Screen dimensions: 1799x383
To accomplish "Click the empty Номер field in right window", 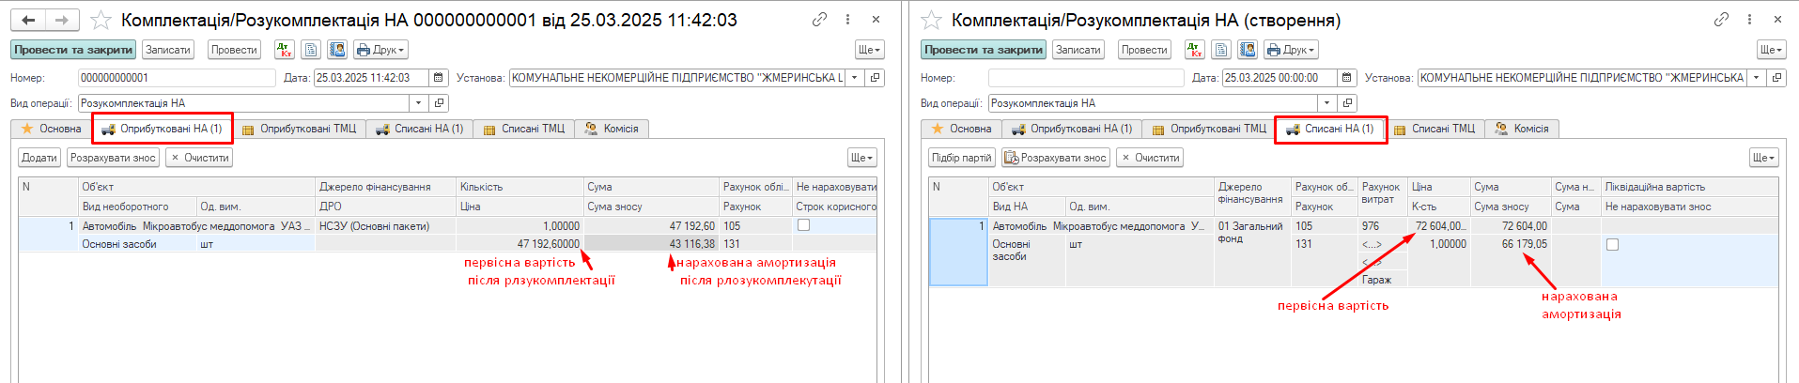I will [1085, 78].
